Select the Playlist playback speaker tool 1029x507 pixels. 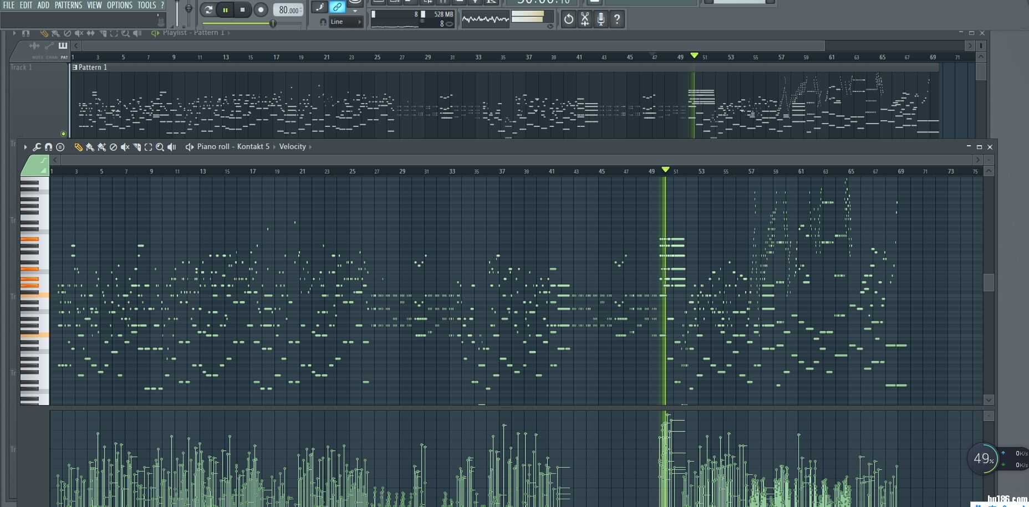pos(137,33)
